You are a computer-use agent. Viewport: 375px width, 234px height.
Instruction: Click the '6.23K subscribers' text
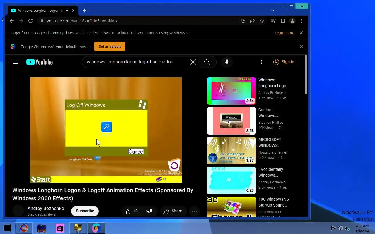click(42, 214)
